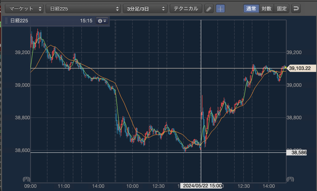Select 対数 scale mode
Image resolution: width=317 pixels, height=191 pixels.
click(267, 8)
